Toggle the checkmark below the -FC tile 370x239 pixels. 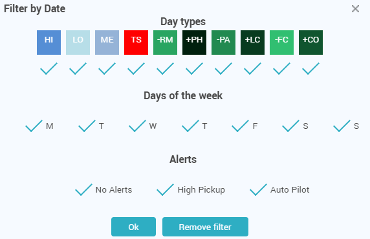pyautogui.click(x=282, y=68)
